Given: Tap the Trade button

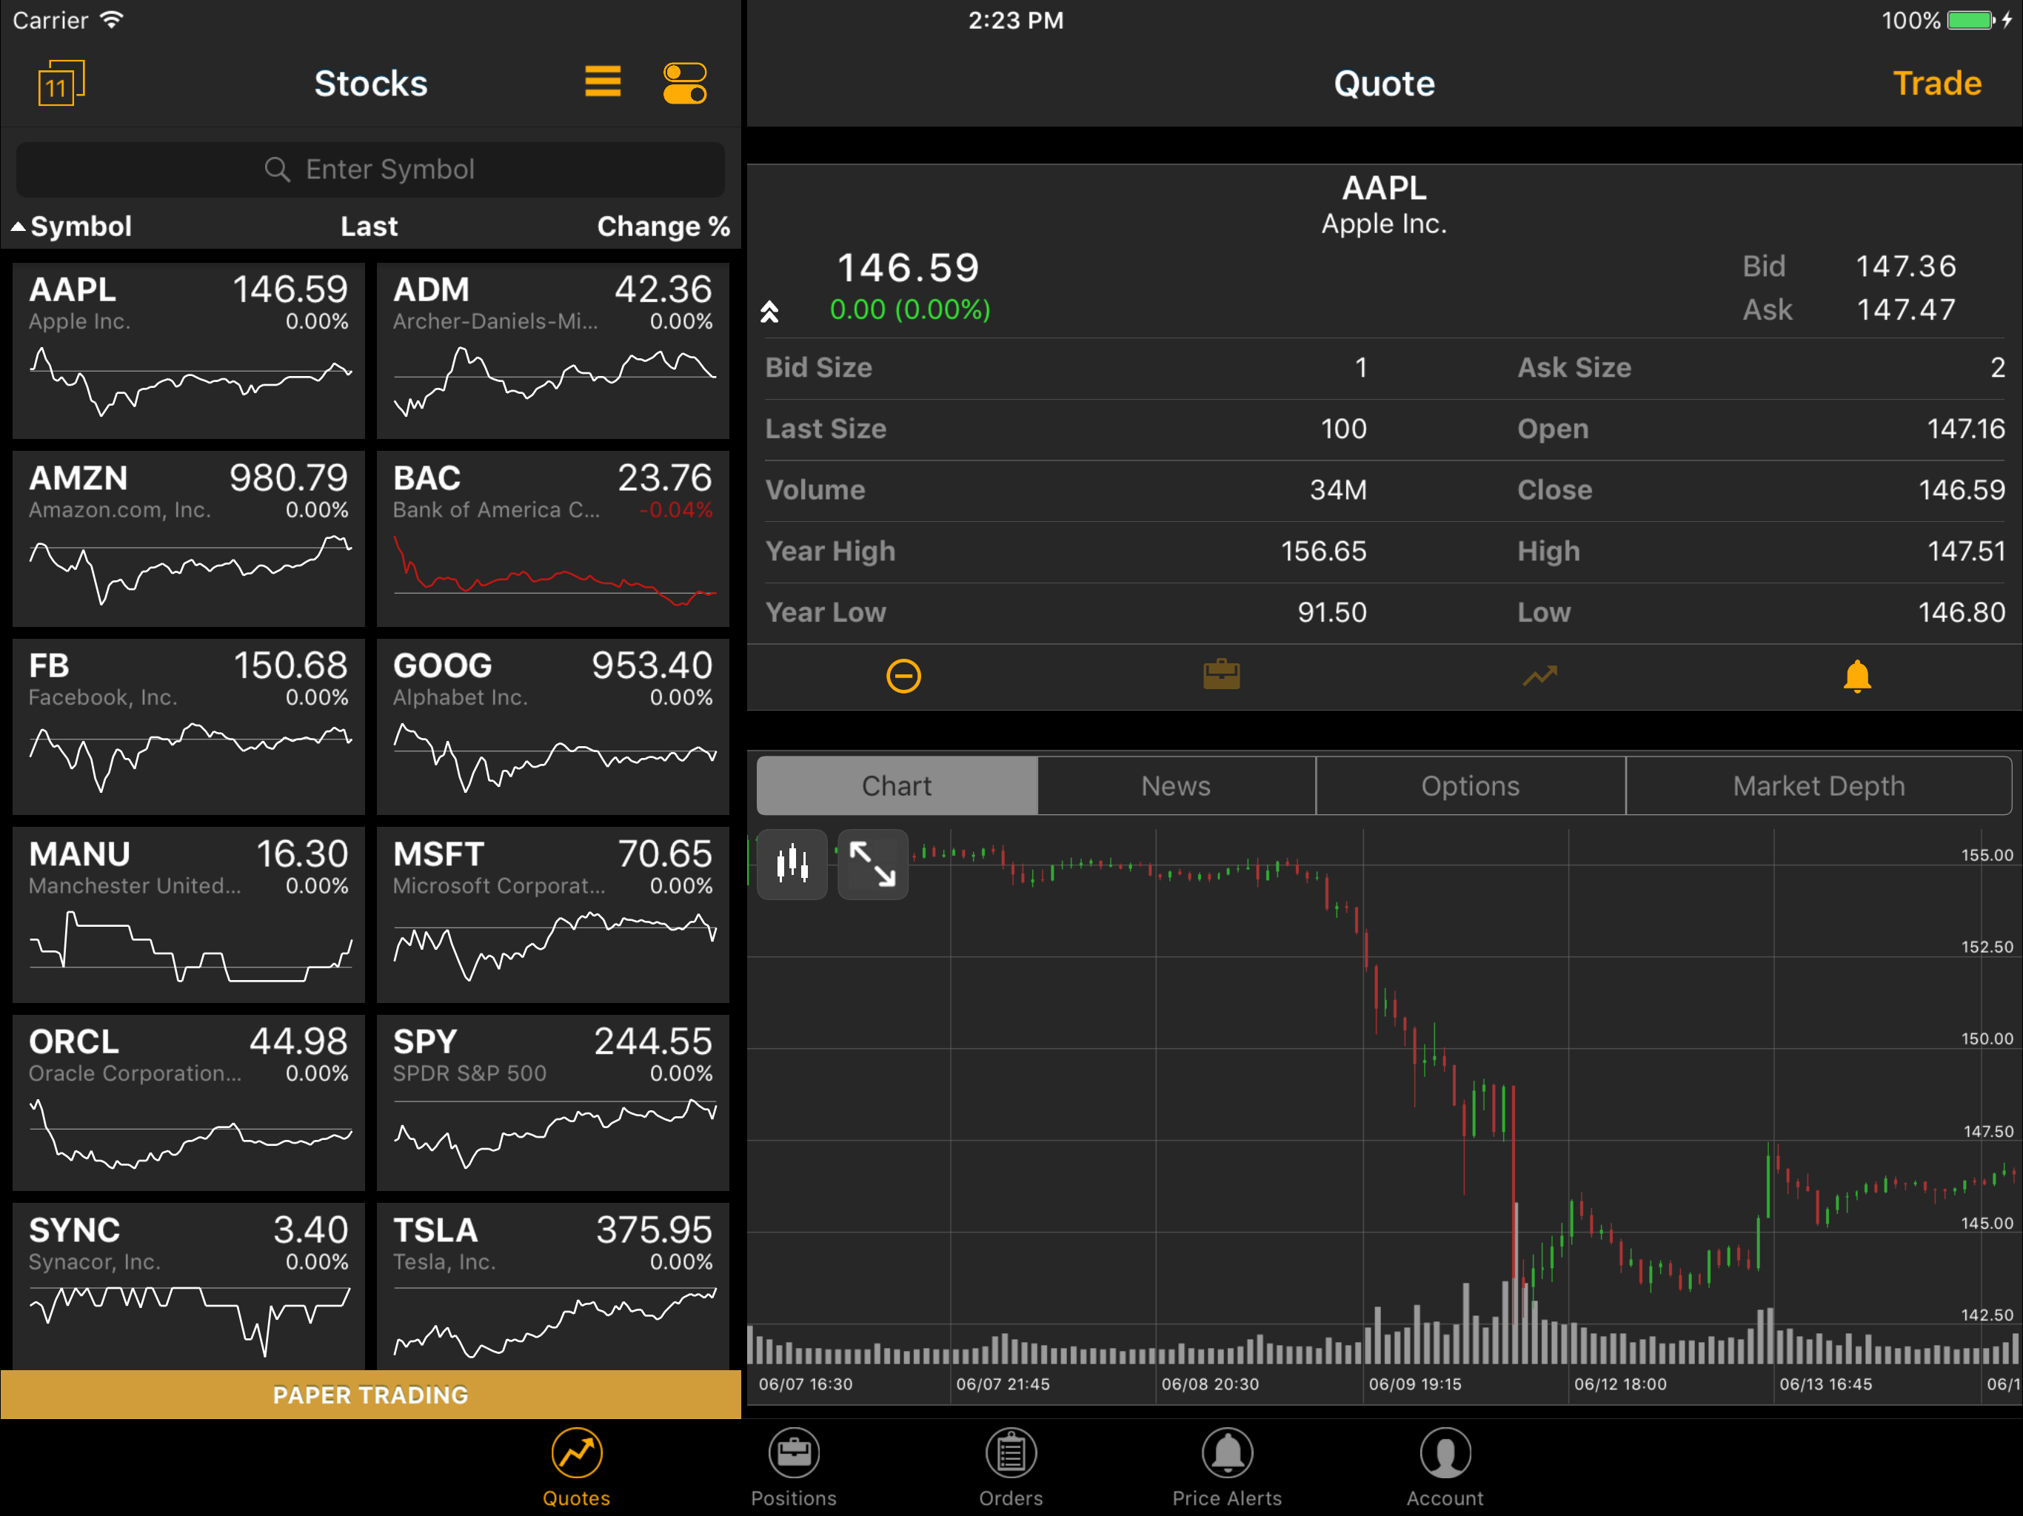Looking at the screenshot, I should (x=1936, y=83).
